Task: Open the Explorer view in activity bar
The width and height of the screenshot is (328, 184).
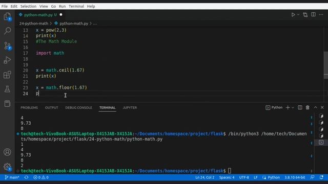Action: click(x=7, y=16)
